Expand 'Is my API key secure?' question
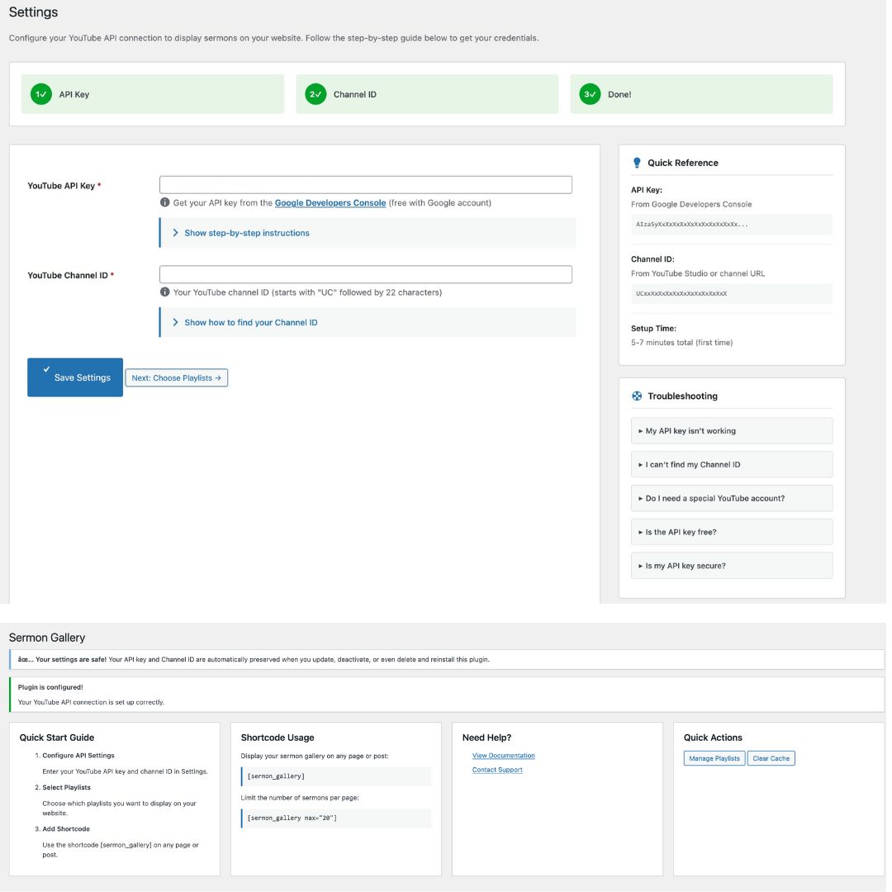 point(731,566)
